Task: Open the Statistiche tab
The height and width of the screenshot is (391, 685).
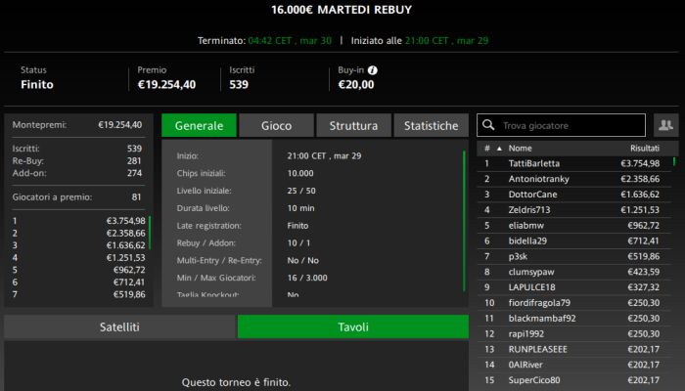Action: point(432,125)
